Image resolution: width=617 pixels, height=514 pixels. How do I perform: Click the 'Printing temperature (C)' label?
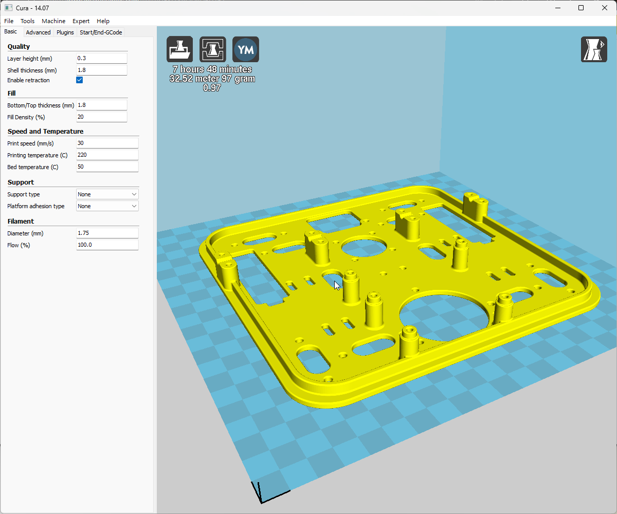[x=38, y=155]
